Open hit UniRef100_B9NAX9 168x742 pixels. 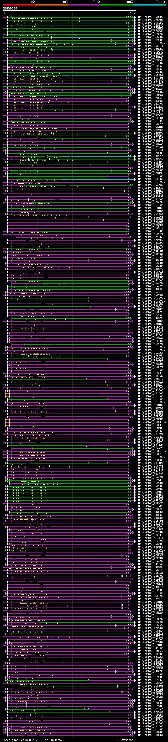tap(151, 141)
